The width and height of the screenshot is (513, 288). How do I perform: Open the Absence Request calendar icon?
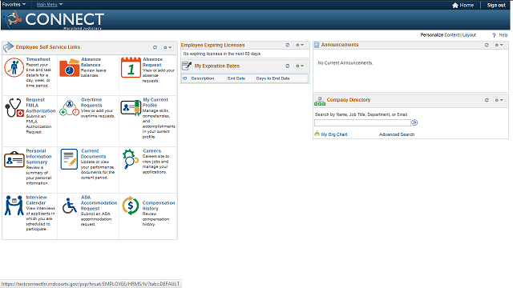click(x=131, y=67)
